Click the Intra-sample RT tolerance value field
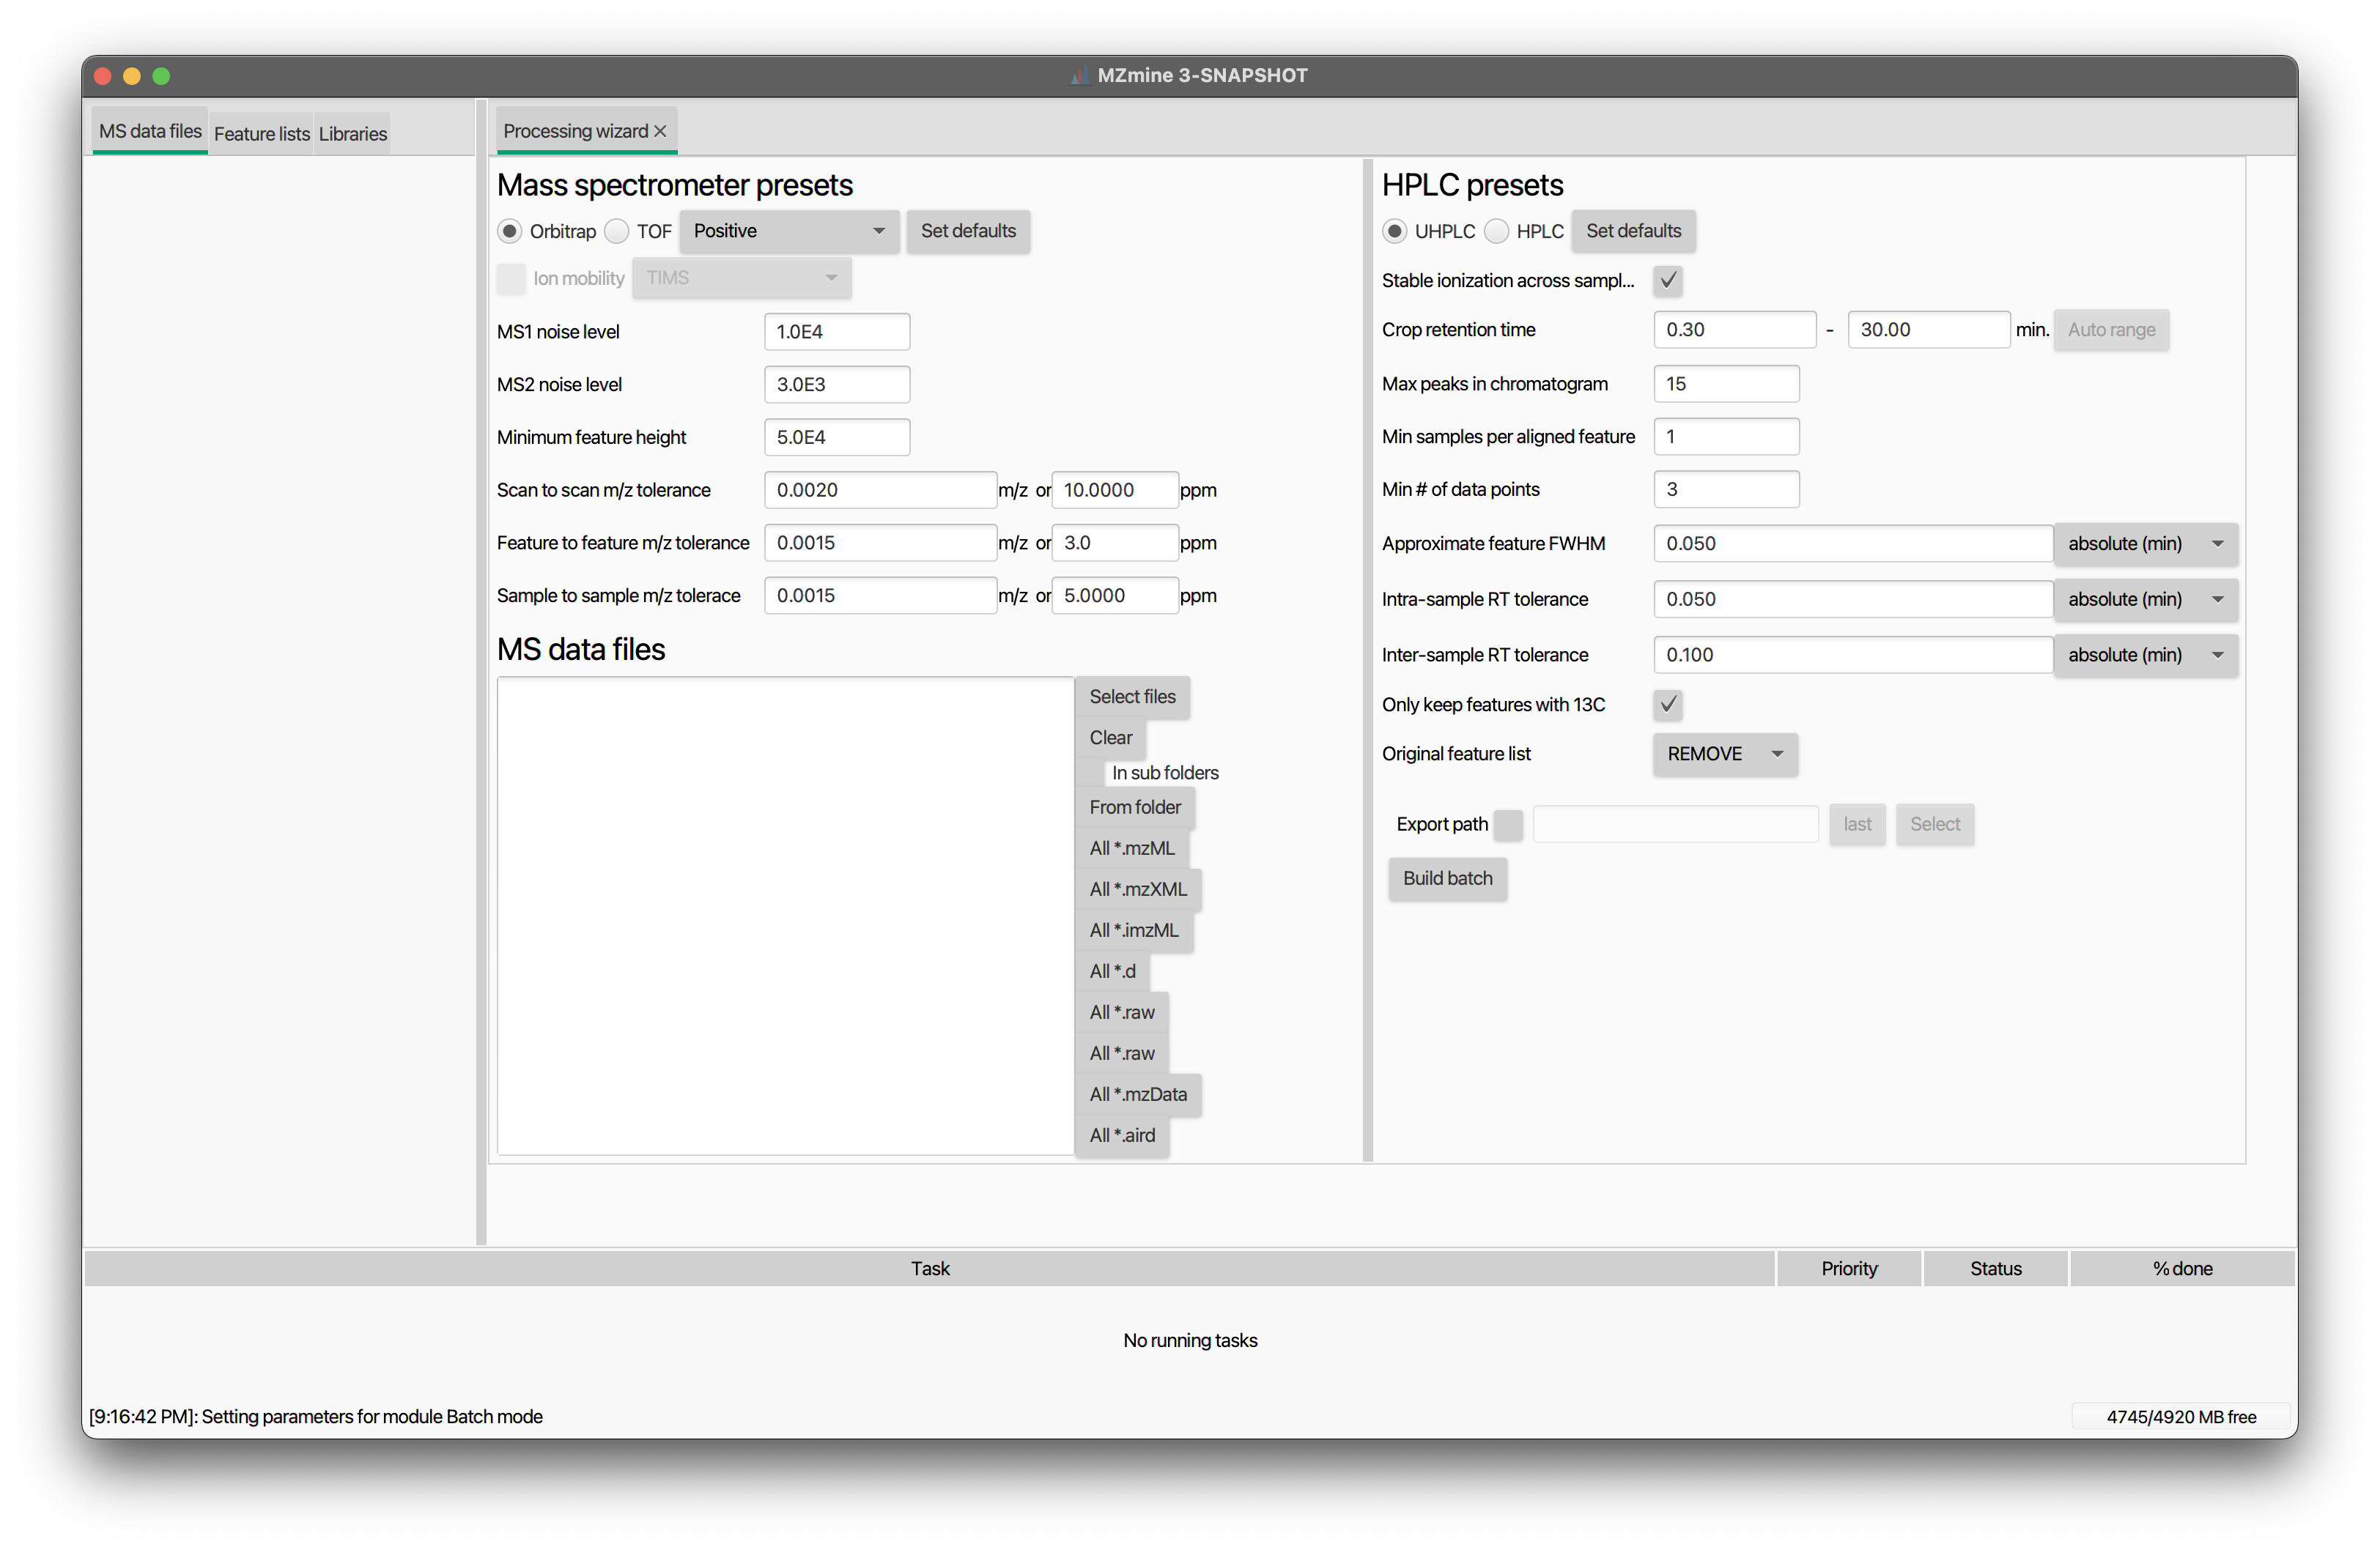2380x1547 pixels. [x=1853, y=600]
